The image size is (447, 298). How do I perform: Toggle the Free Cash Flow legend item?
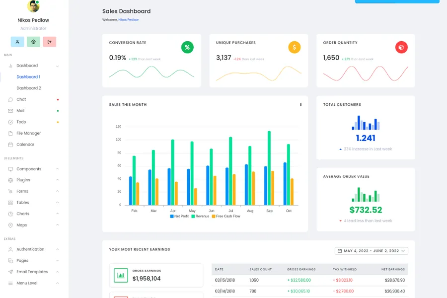pyautogui.click(x=225, y=216)
